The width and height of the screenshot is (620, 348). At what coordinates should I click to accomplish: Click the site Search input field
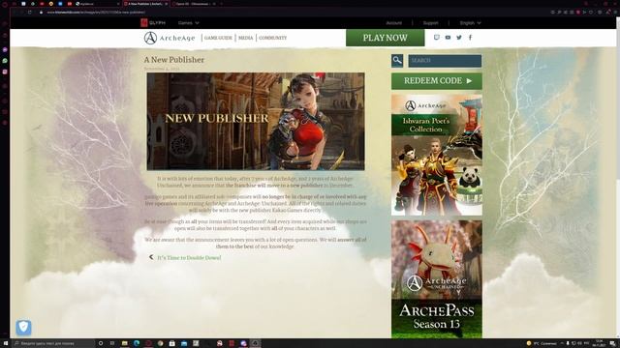click(445, 61)
